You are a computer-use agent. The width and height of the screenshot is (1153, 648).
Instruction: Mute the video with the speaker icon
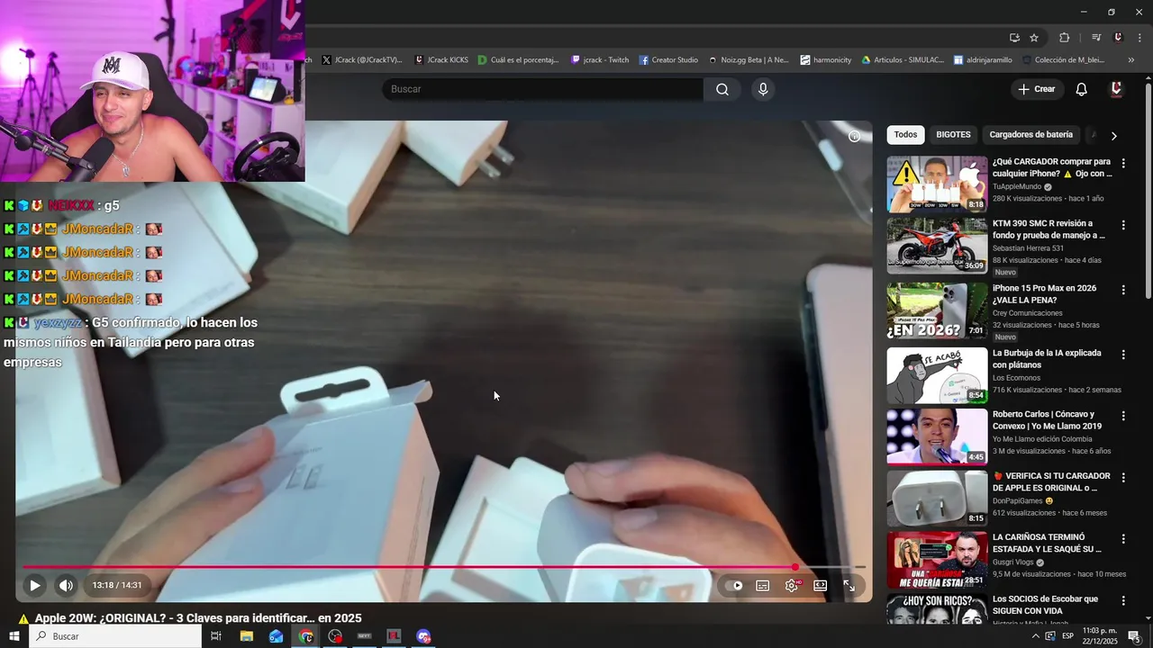(66, 585)
